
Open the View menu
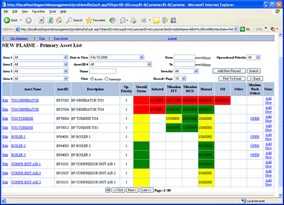(x=25, y=11)
